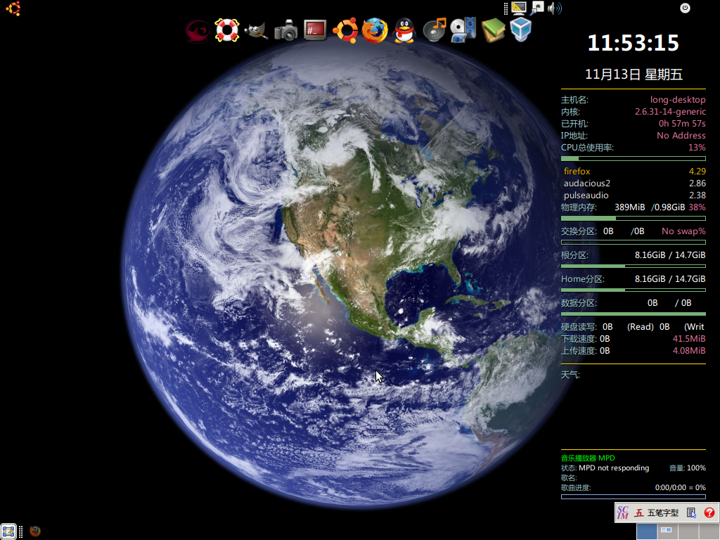720x540 pixels.
Task: Switch to the Firefox taskbar window
Action: tap(35, 532)
